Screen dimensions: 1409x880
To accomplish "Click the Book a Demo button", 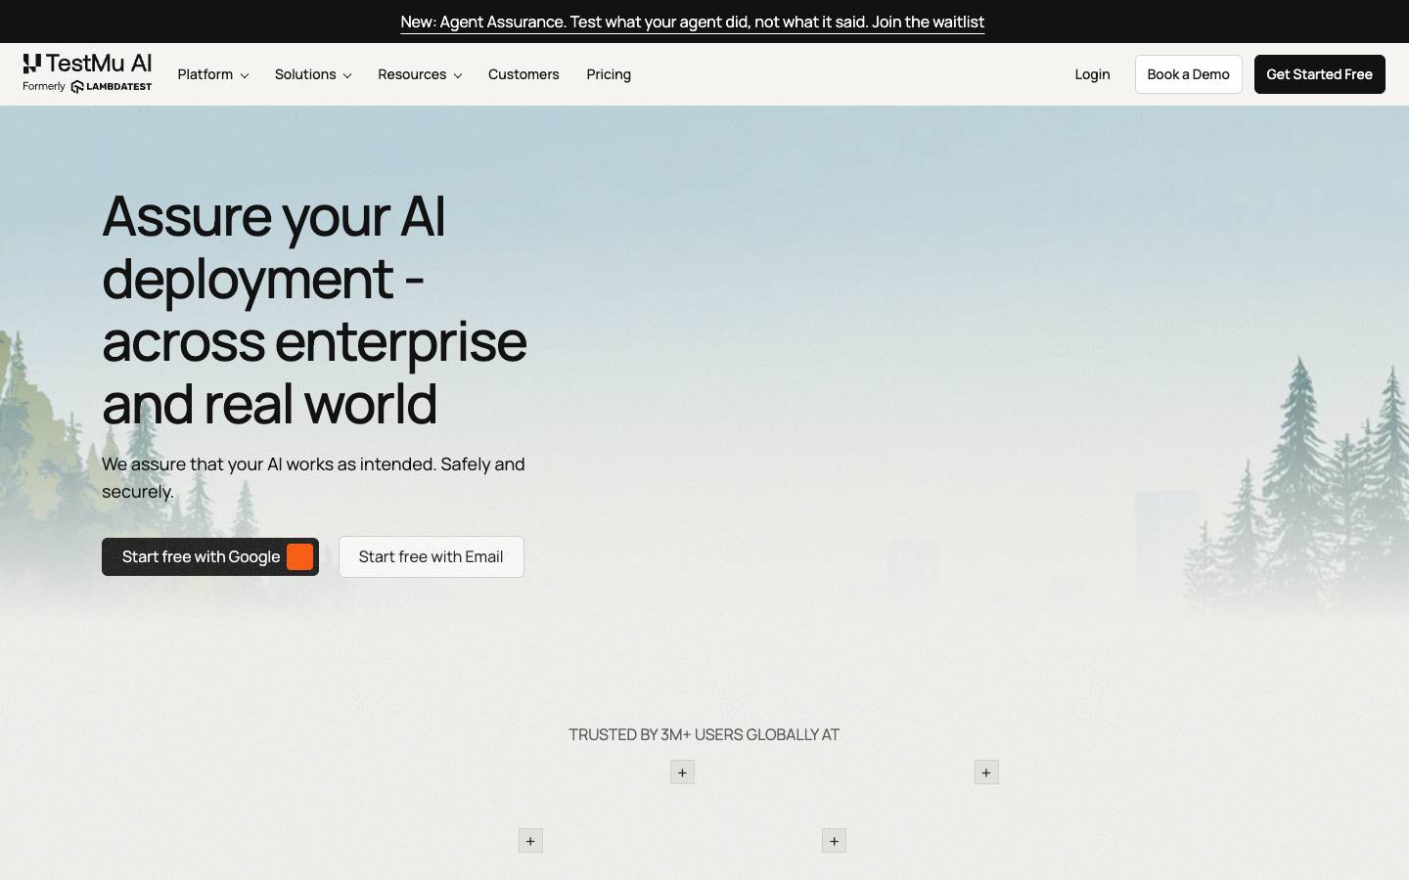I will coord(1188,74).
